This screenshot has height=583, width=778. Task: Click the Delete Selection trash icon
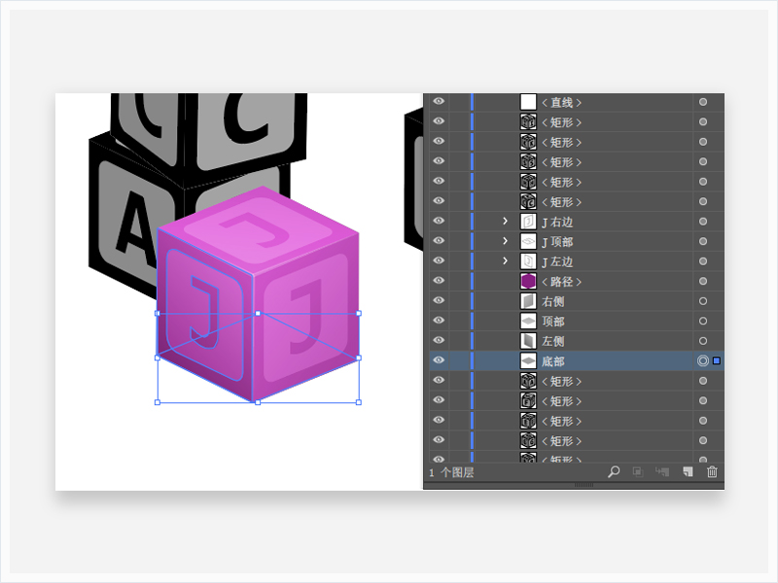[712, 472]
